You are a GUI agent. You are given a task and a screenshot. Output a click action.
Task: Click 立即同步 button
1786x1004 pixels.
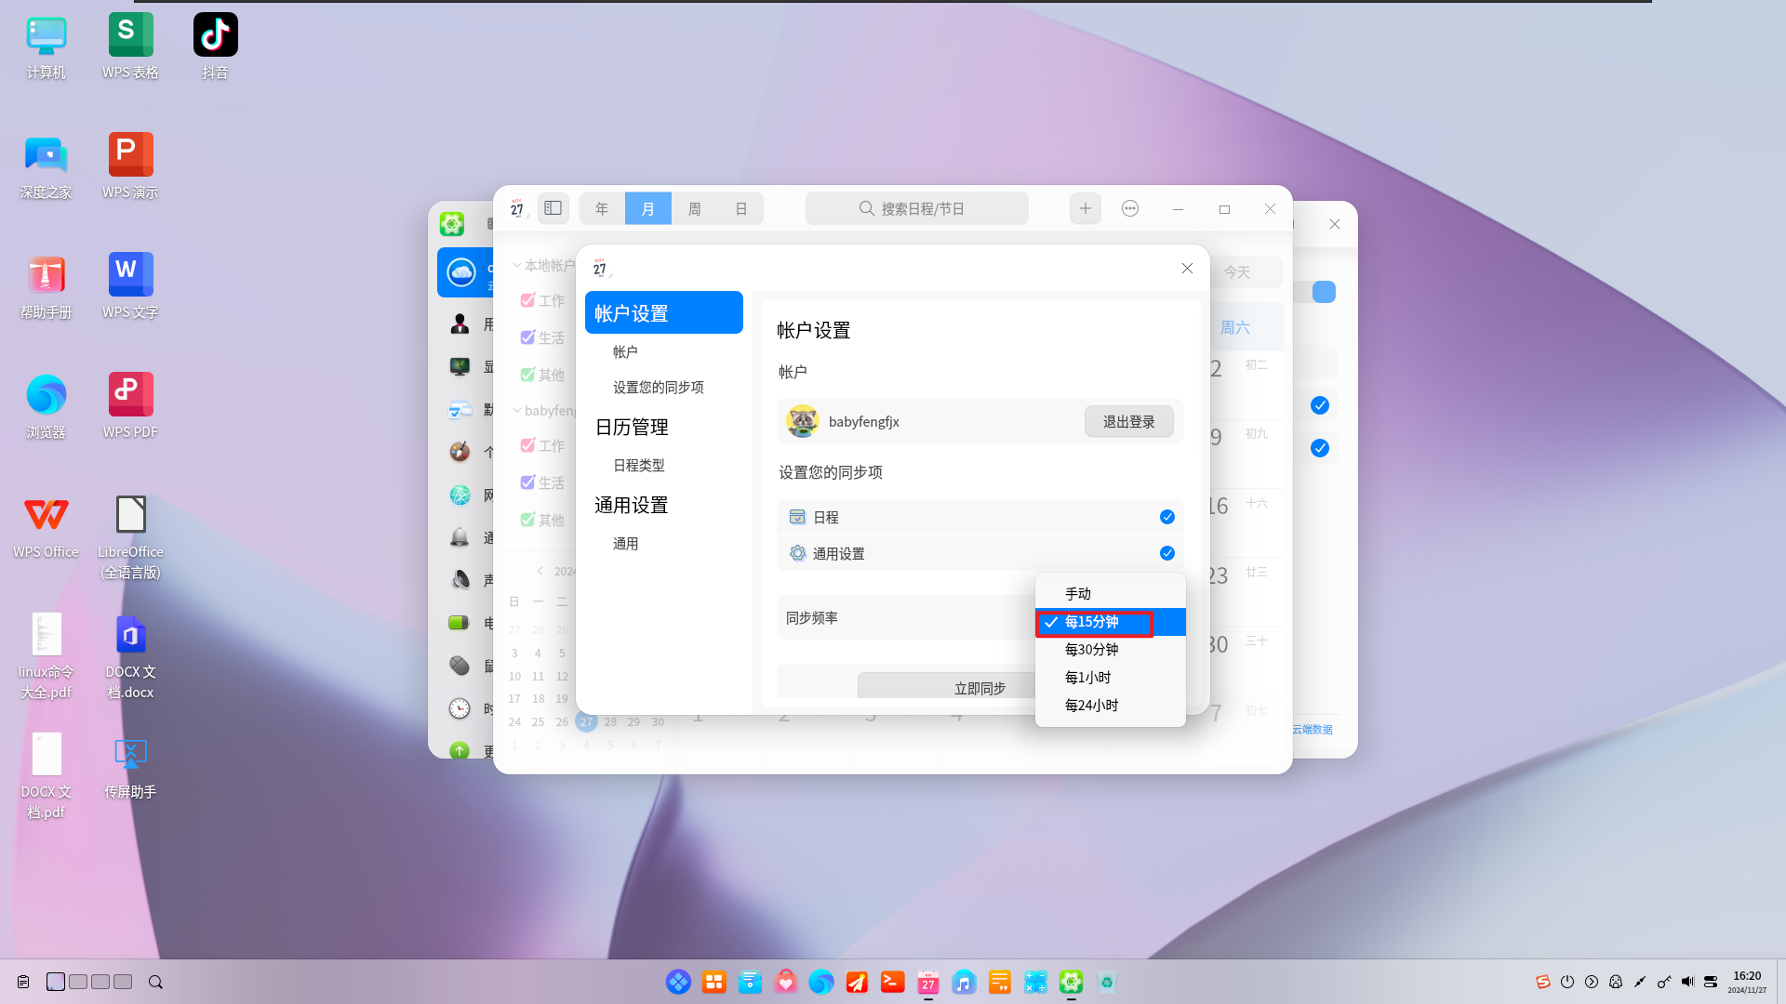coord(980,688)
